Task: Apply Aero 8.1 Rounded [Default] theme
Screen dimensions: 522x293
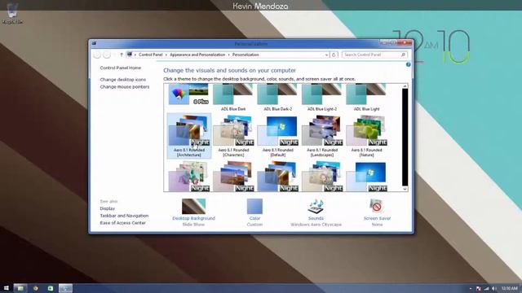Action: (x=277, y=136)
